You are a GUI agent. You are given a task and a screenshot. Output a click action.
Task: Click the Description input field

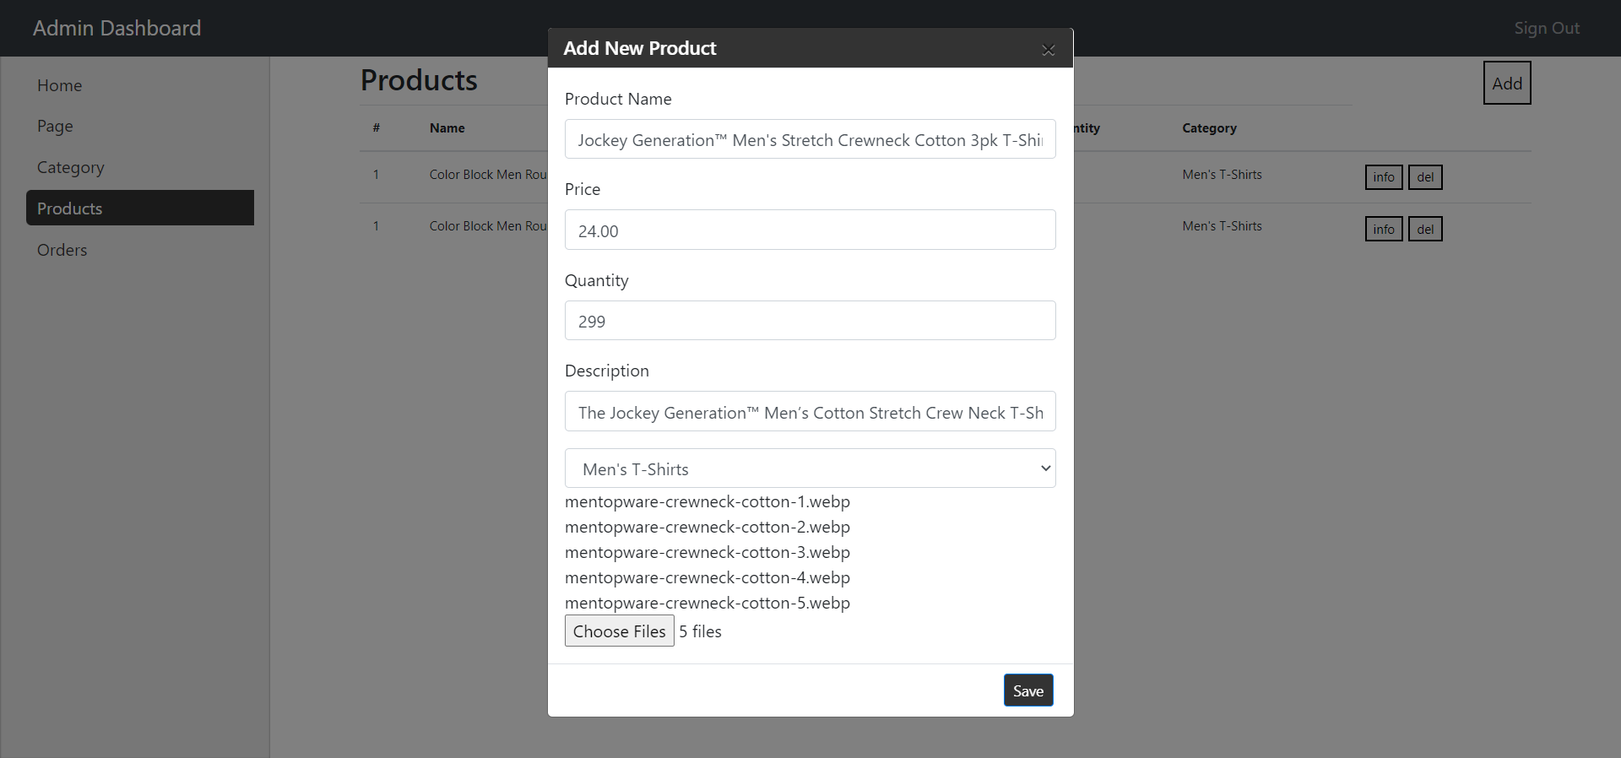pyautogui.click(x=810, y=412)
